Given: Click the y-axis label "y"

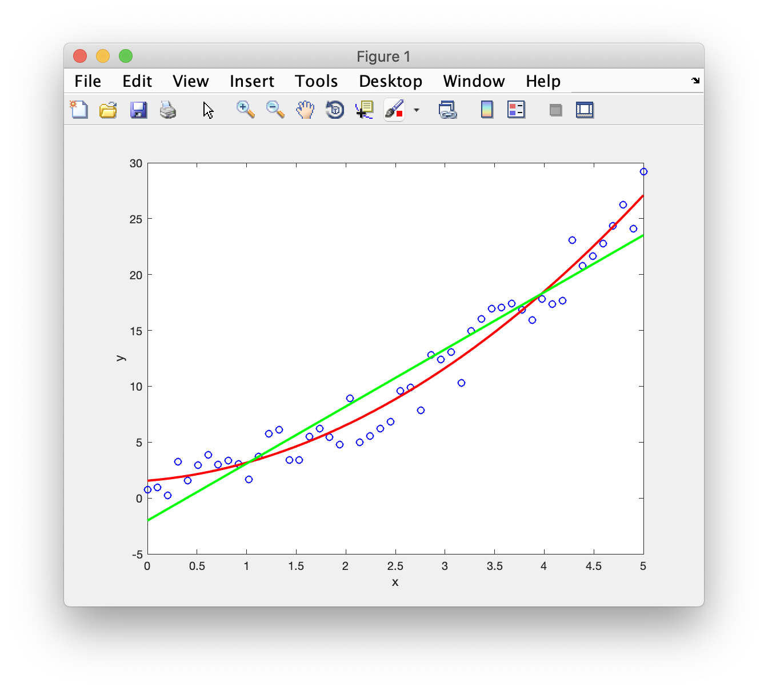Looking at the screenshot, I should (x=121, y=358).
